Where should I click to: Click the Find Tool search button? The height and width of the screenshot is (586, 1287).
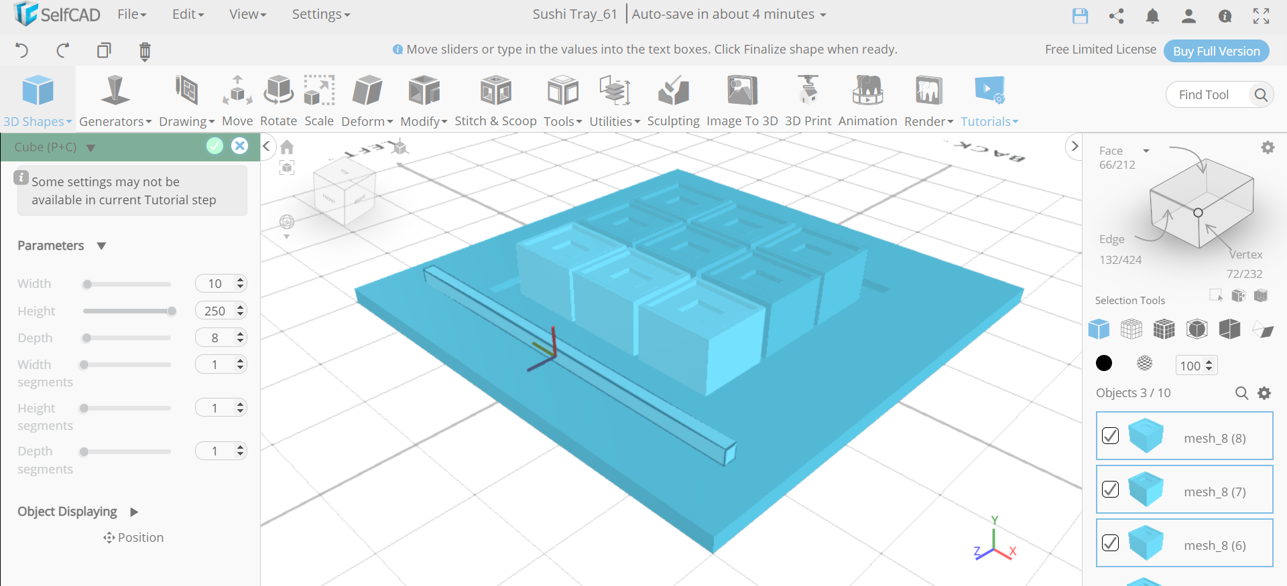(1261, 95)
